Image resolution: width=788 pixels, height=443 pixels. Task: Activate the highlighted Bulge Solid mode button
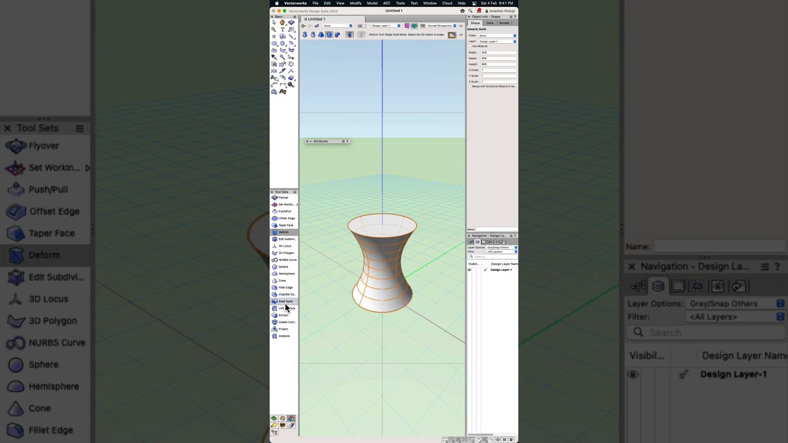[329, 34]
